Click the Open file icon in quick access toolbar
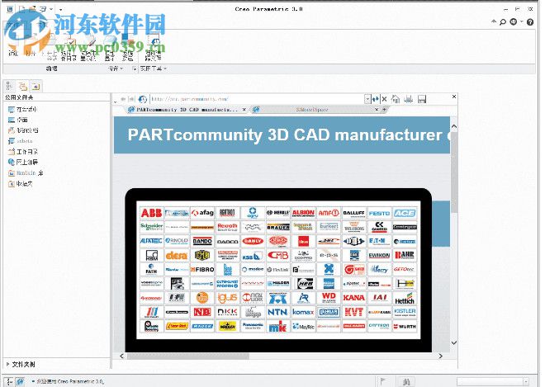545x387 pixels. 33,9
